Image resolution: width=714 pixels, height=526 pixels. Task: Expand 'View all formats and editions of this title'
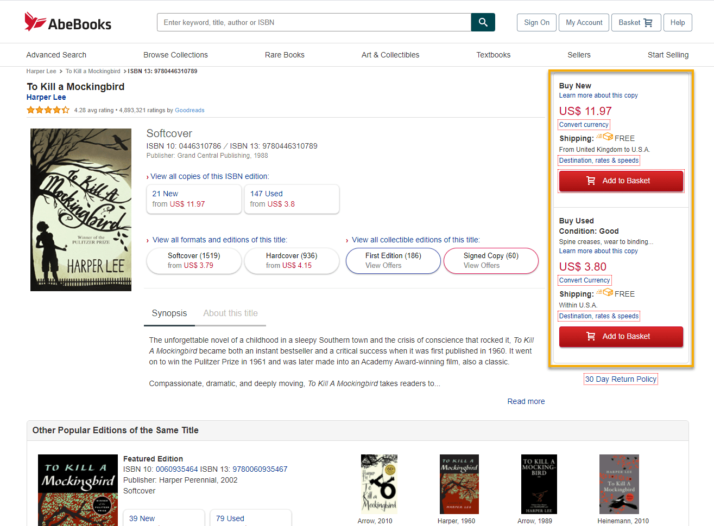[x=219, y=239]
